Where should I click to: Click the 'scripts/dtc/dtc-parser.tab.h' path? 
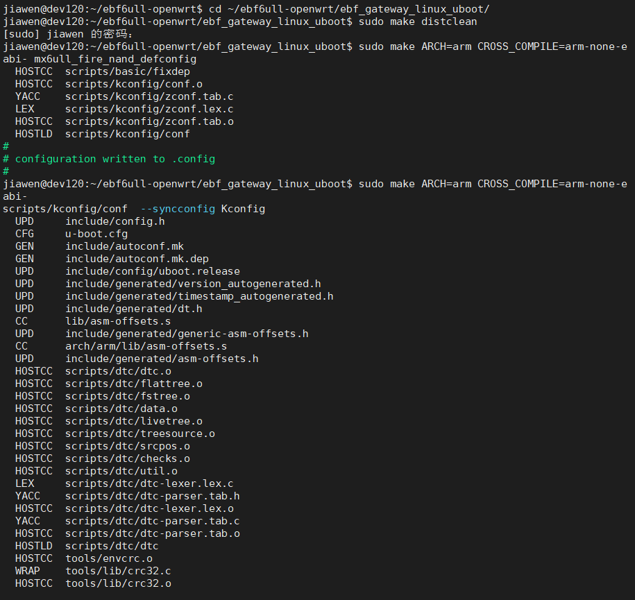(153, 496)
